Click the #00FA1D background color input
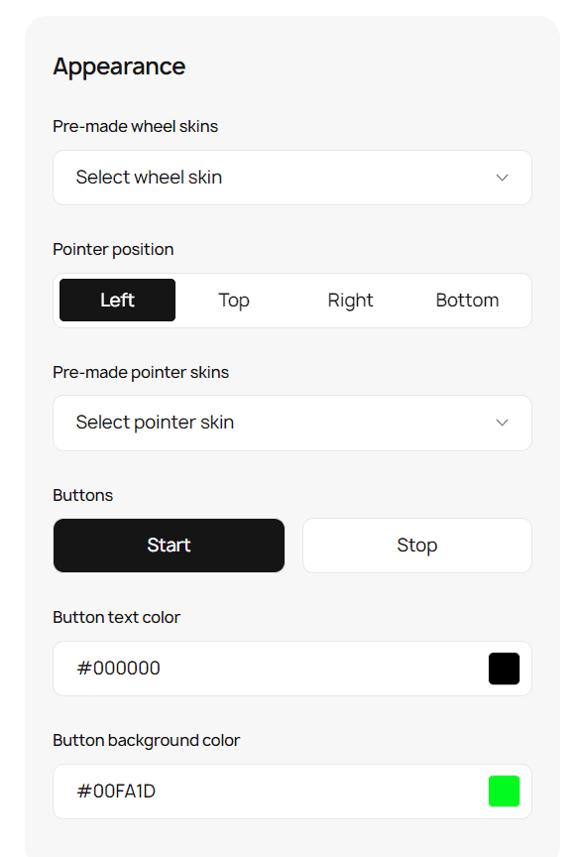This screenshot has height=857, width=581. [x=248, y=792]
